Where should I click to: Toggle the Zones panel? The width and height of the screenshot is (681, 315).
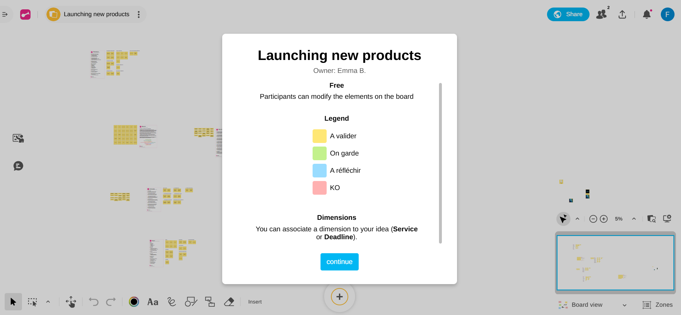[658, 305]
